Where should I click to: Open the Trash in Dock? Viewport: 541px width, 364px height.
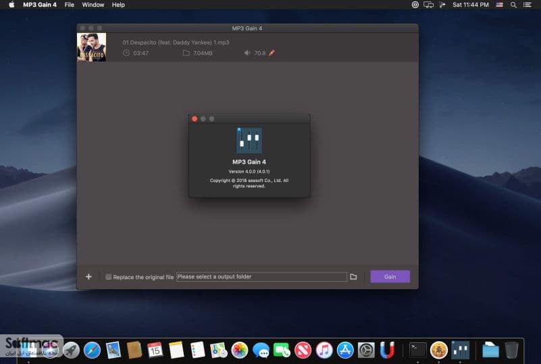point(511,351)
